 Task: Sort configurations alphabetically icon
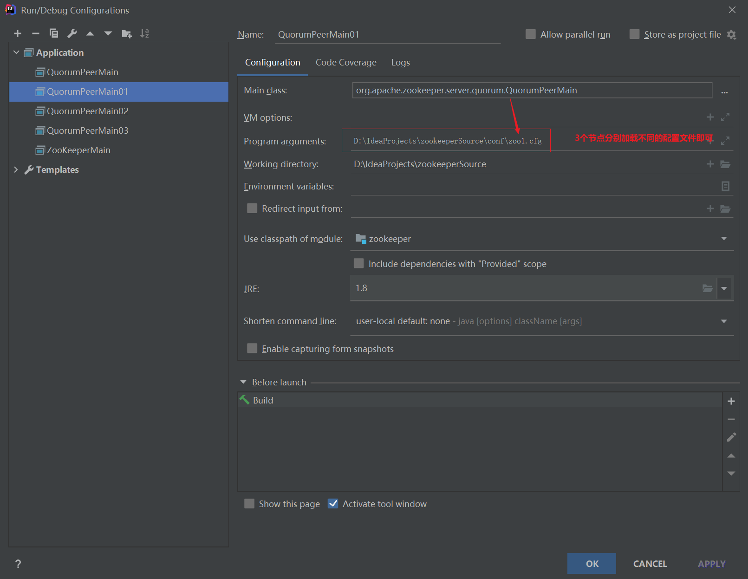(x=144, y=33)
